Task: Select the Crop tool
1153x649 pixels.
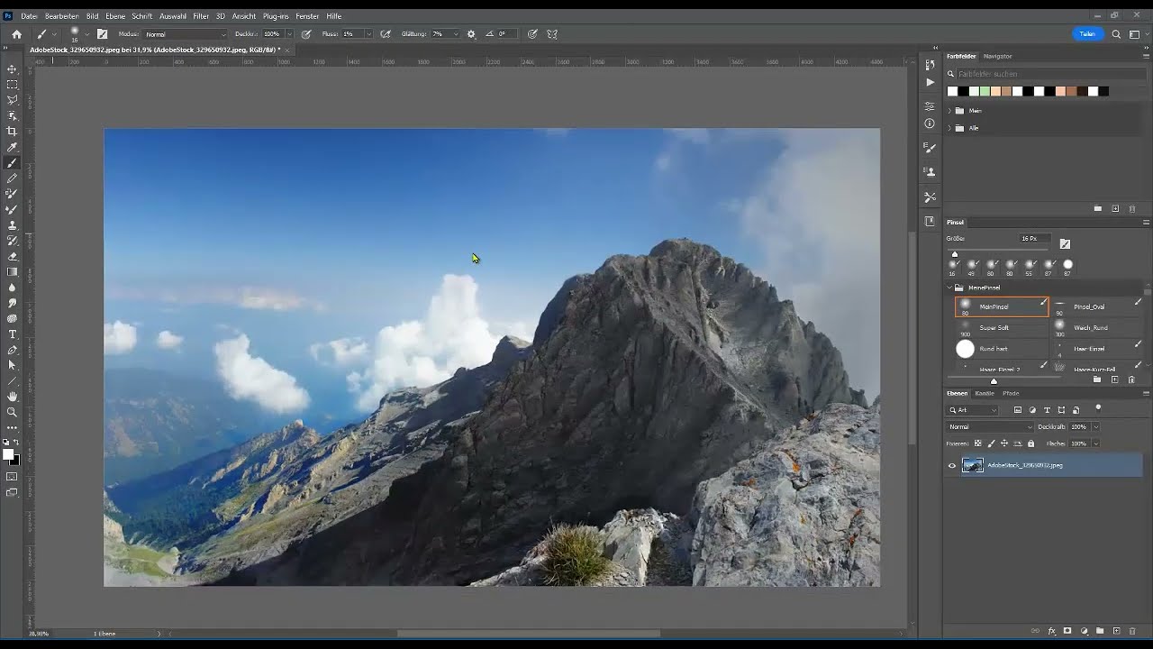Action: [12, 132]
